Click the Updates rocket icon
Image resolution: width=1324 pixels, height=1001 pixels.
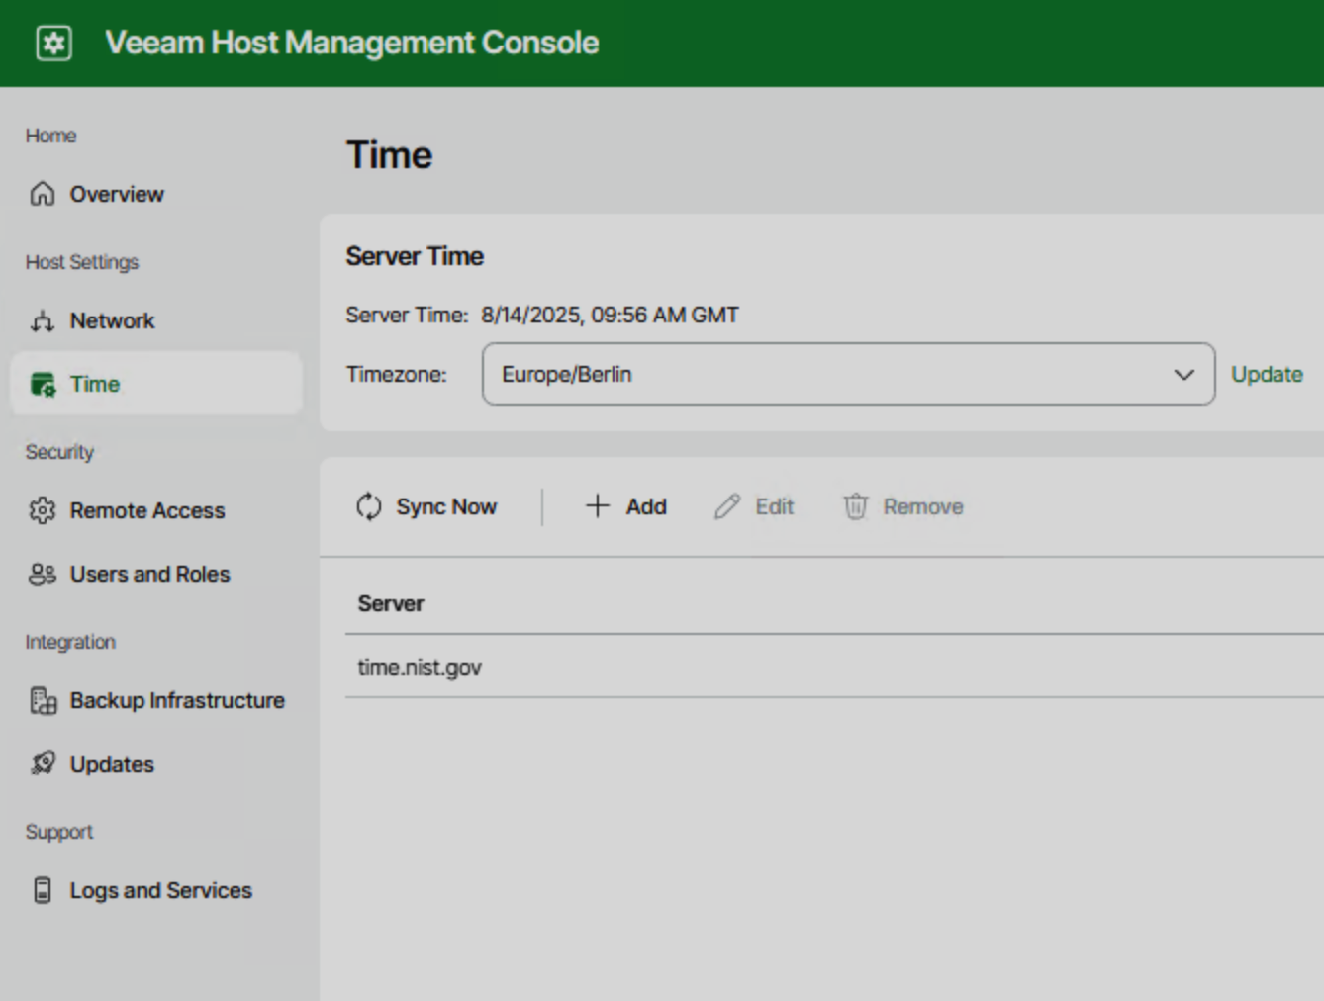point(43,764)
